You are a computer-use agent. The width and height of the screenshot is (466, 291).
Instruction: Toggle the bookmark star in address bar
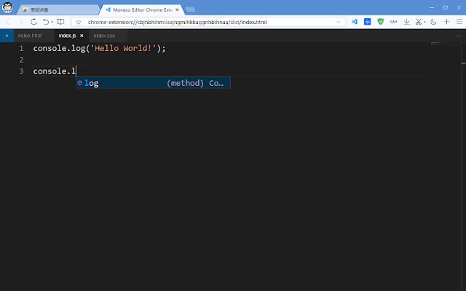tap(79, 21)
